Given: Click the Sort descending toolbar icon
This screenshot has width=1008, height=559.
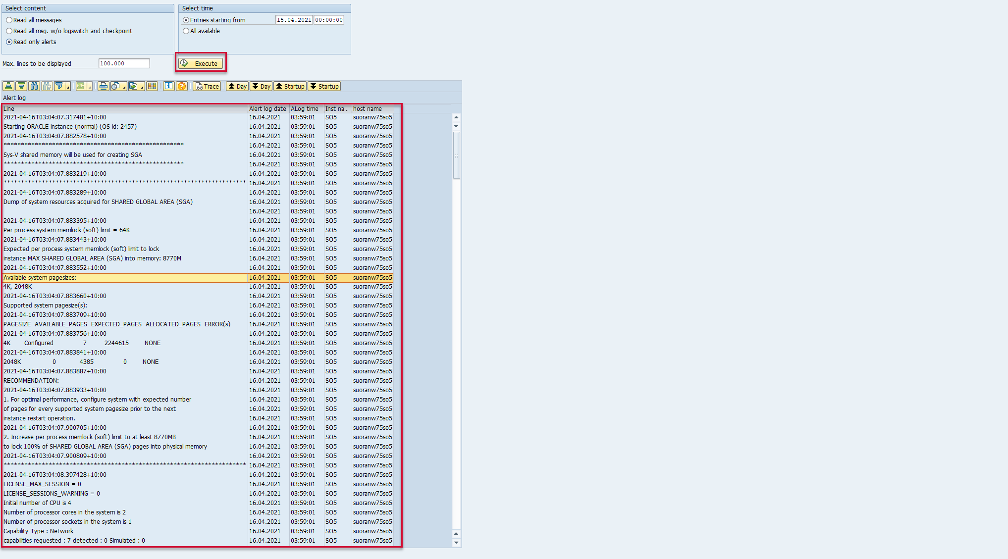Looking at the screenshot, I should tap(21, 86).
